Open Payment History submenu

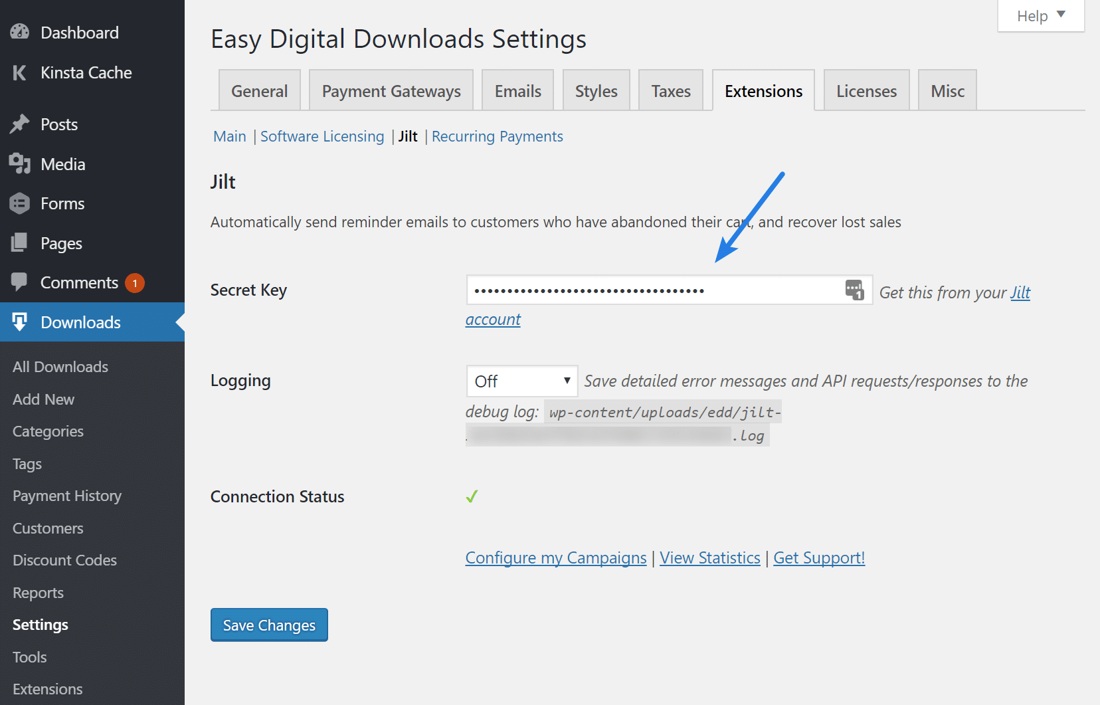click(x=67, y=496)
